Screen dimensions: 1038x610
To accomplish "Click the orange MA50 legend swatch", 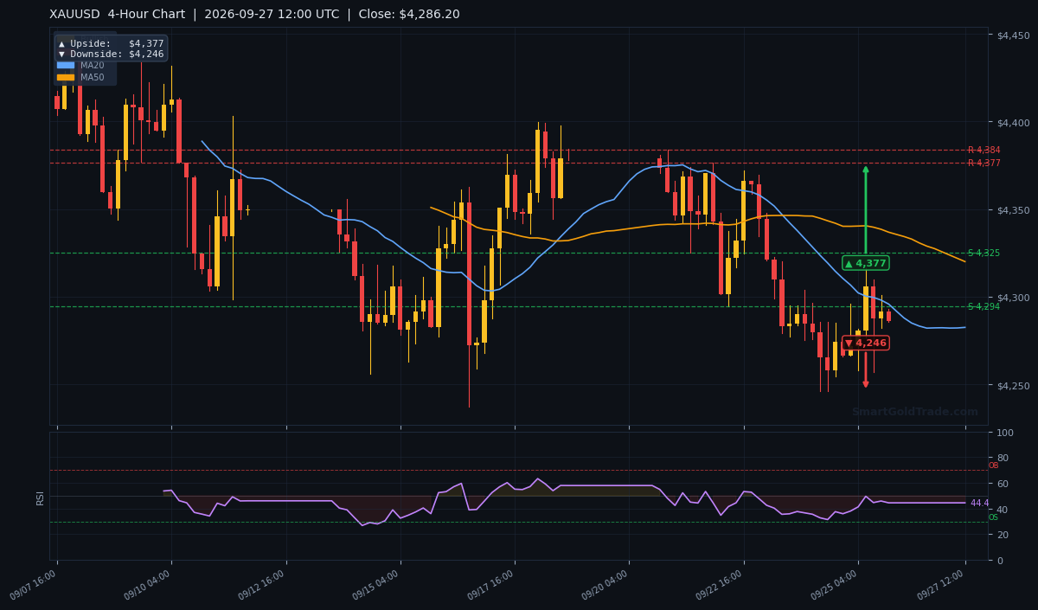I will tap(66, 77).
